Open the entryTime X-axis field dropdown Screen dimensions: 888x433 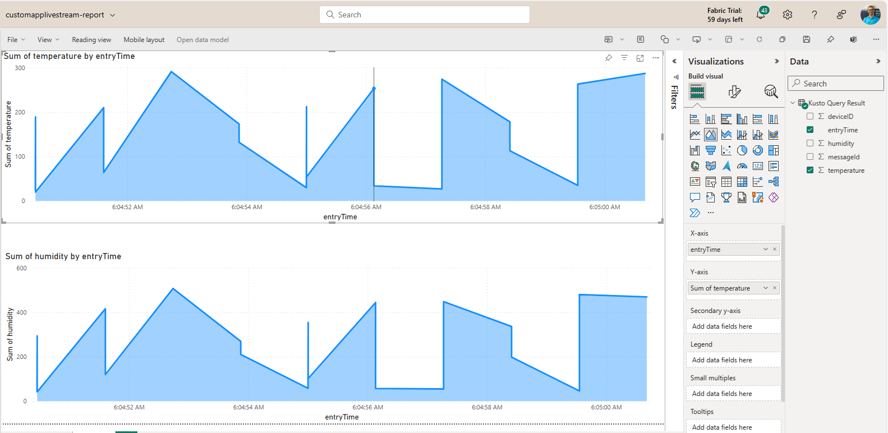point(765,250)
